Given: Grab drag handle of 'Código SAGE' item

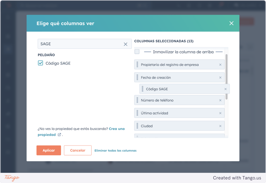Looking at the screenshot, I should (143, 89).
